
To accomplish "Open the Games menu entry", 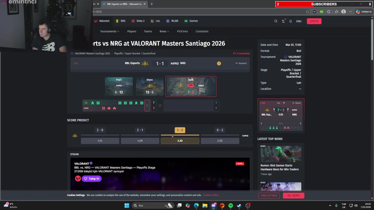I will point(191,21).
